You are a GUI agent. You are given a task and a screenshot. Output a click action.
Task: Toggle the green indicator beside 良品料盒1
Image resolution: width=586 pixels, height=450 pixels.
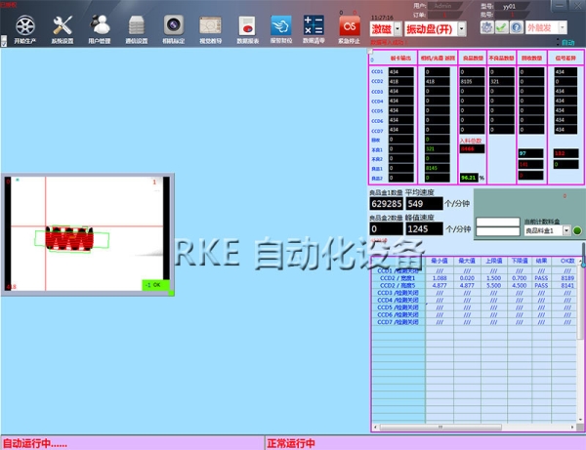click(x=576, y=230)
